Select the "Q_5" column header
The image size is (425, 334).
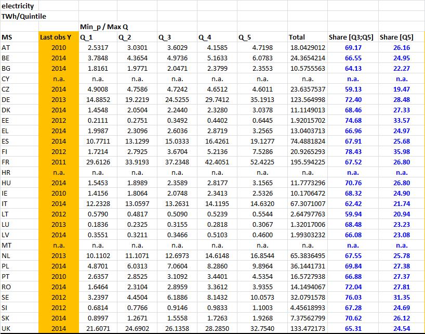pos(245,37)
